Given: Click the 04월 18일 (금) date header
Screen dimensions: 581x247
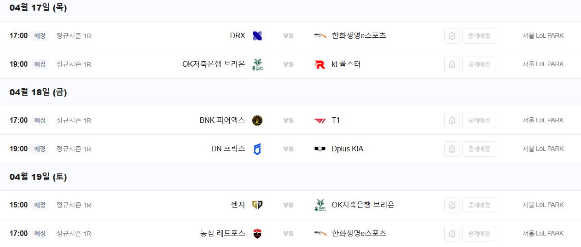Looking at the screenshot, I should 38,92.
